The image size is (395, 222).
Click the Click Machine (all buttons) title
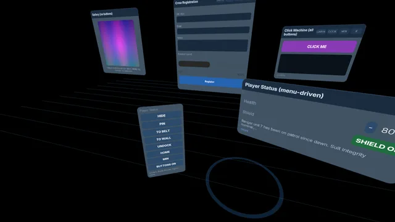299,32
